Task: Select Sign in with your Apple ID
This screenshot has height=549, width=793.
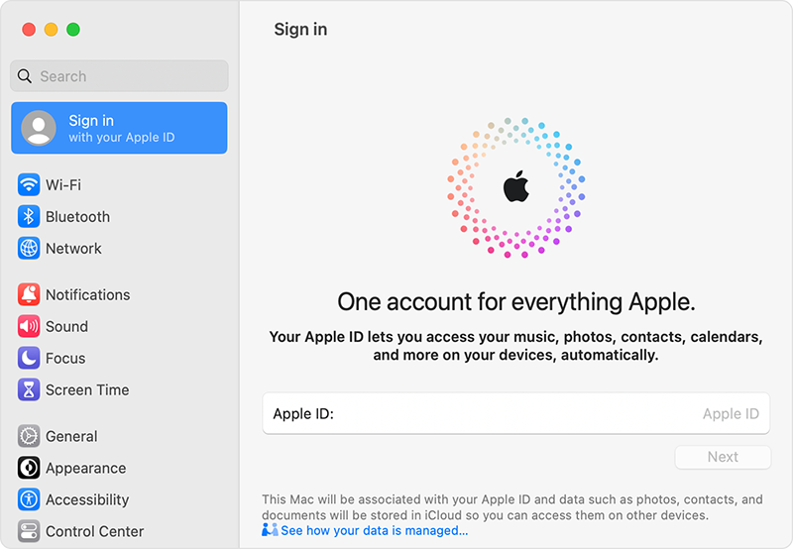Action: click(x=120, y=128)
